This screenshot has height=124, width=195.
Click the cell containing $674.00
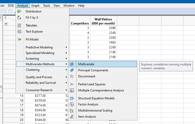pos(36,105)
